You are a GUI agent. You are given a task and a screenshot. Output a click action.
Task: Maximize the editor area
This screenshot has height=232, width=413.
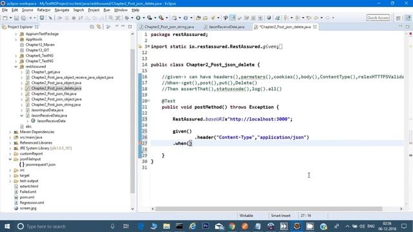[x=407, y=26]
